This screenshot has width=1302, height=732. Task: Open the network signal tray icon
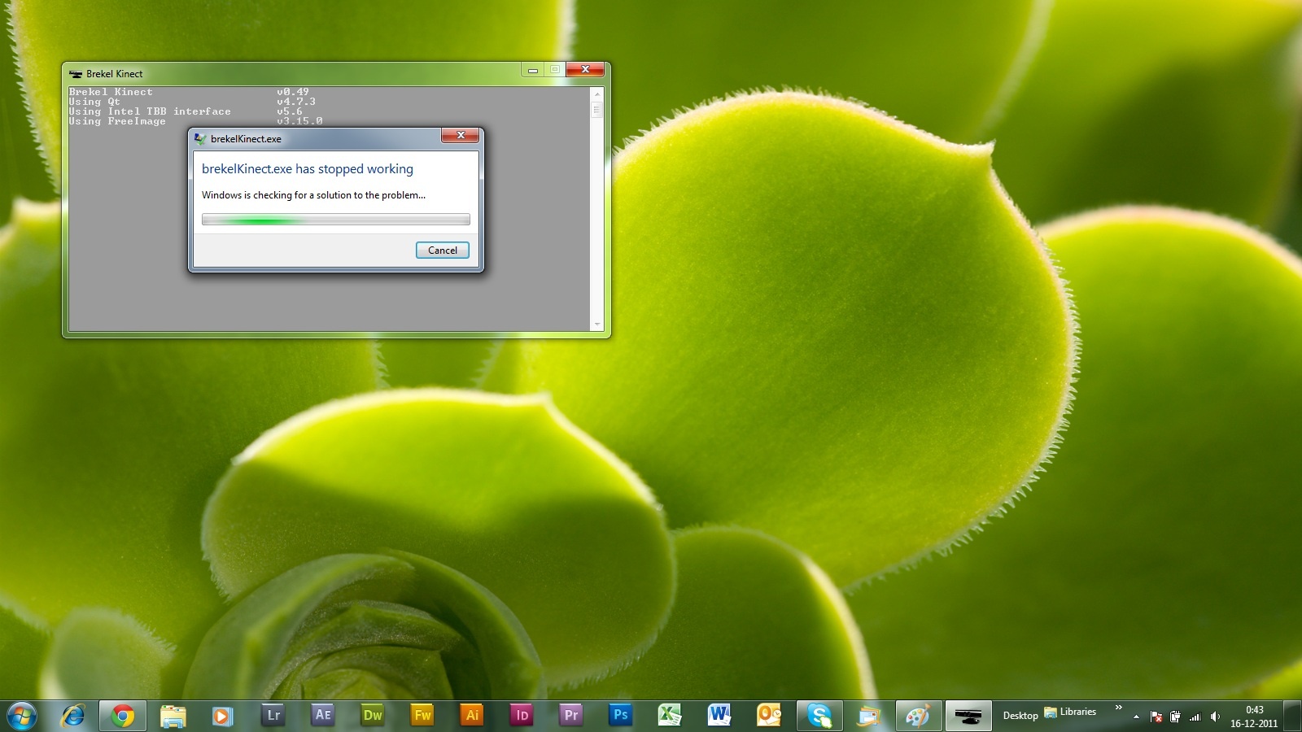[1195, 717]
